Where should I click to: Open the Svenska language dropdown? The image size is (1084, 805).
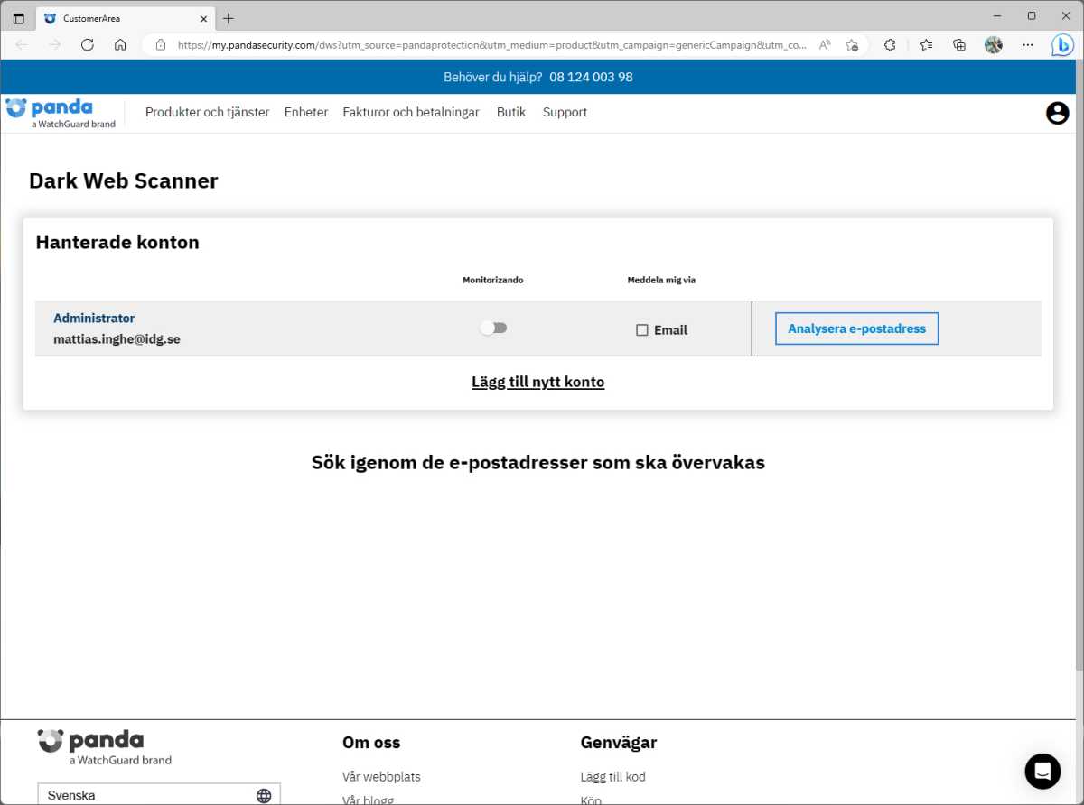pos(159,795)
